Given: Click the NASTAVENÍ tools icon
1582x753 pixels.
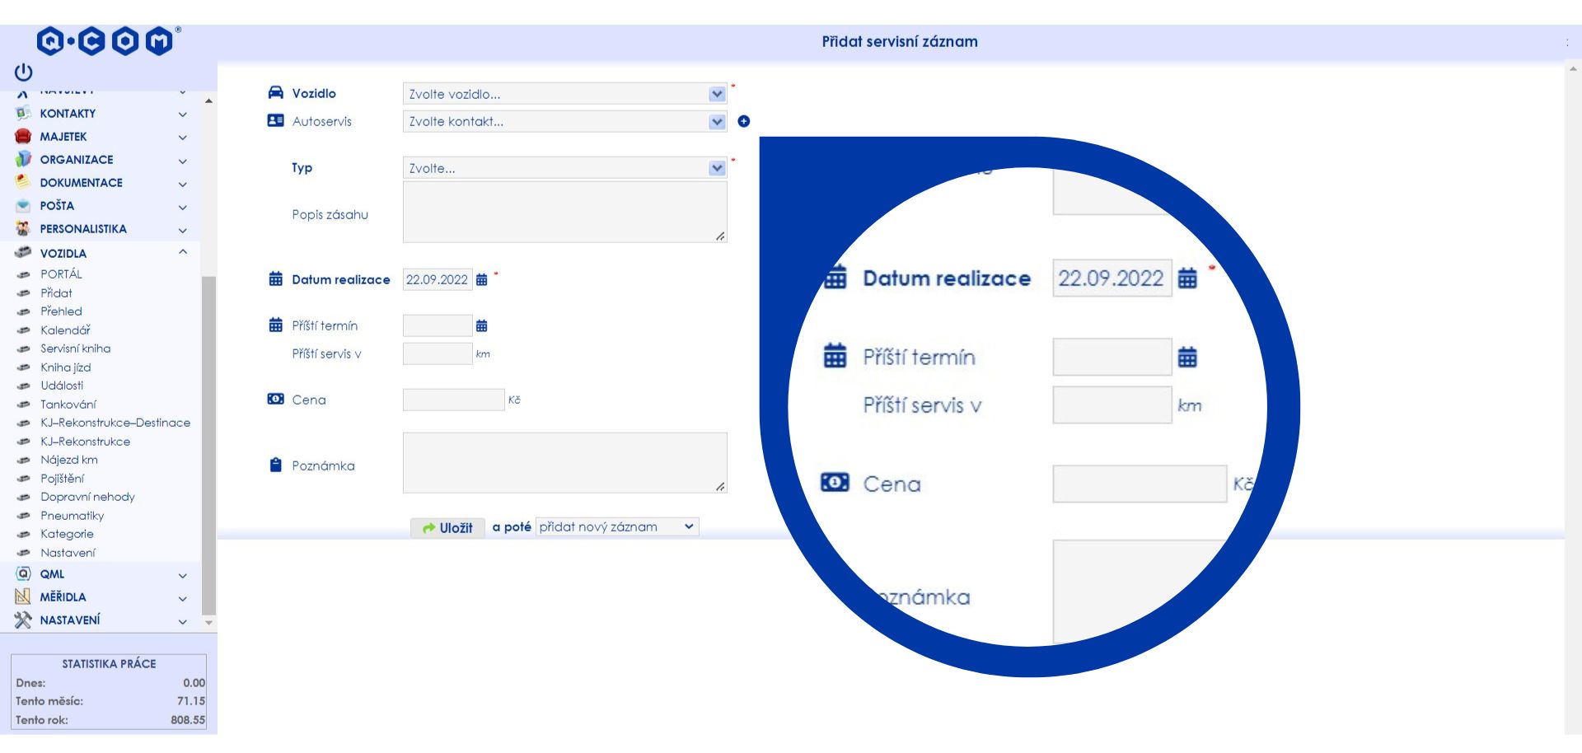Looking at the screenshot, I should [23, 620].
